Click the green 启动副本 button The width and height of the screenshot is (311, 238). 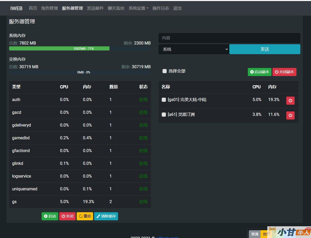[x=260, y=72]
